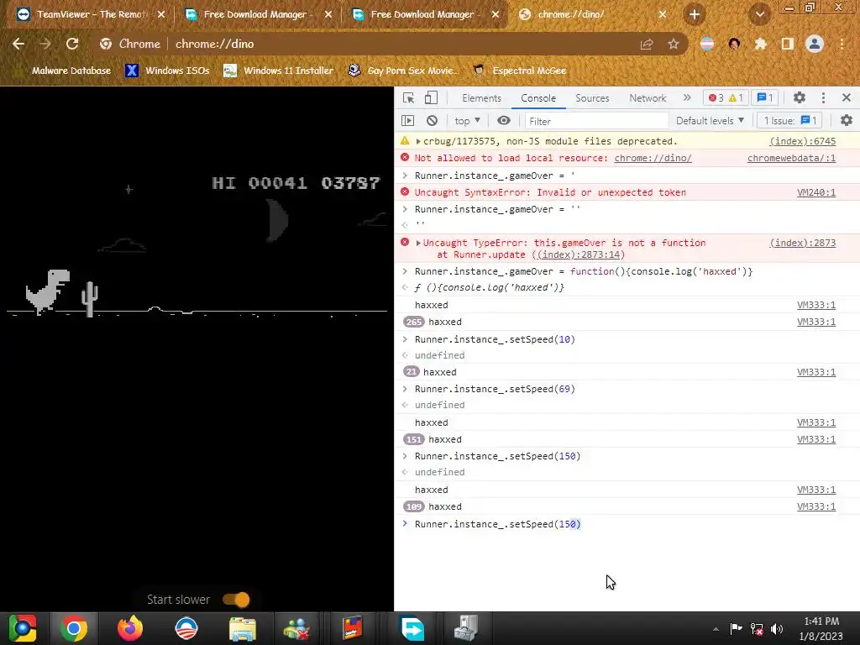Open the network tray icon with the red X

tap(757, 628)
